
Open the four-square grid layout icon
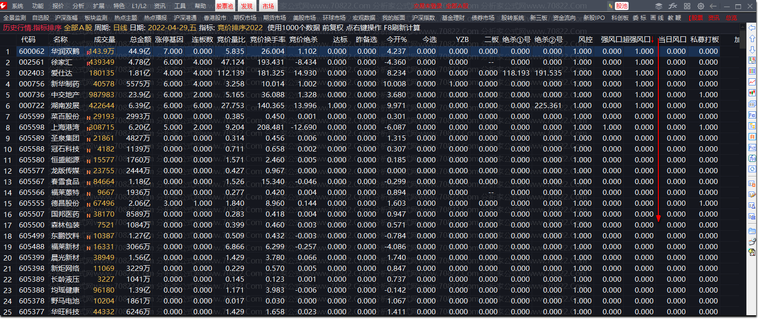(x=687, y=6)
